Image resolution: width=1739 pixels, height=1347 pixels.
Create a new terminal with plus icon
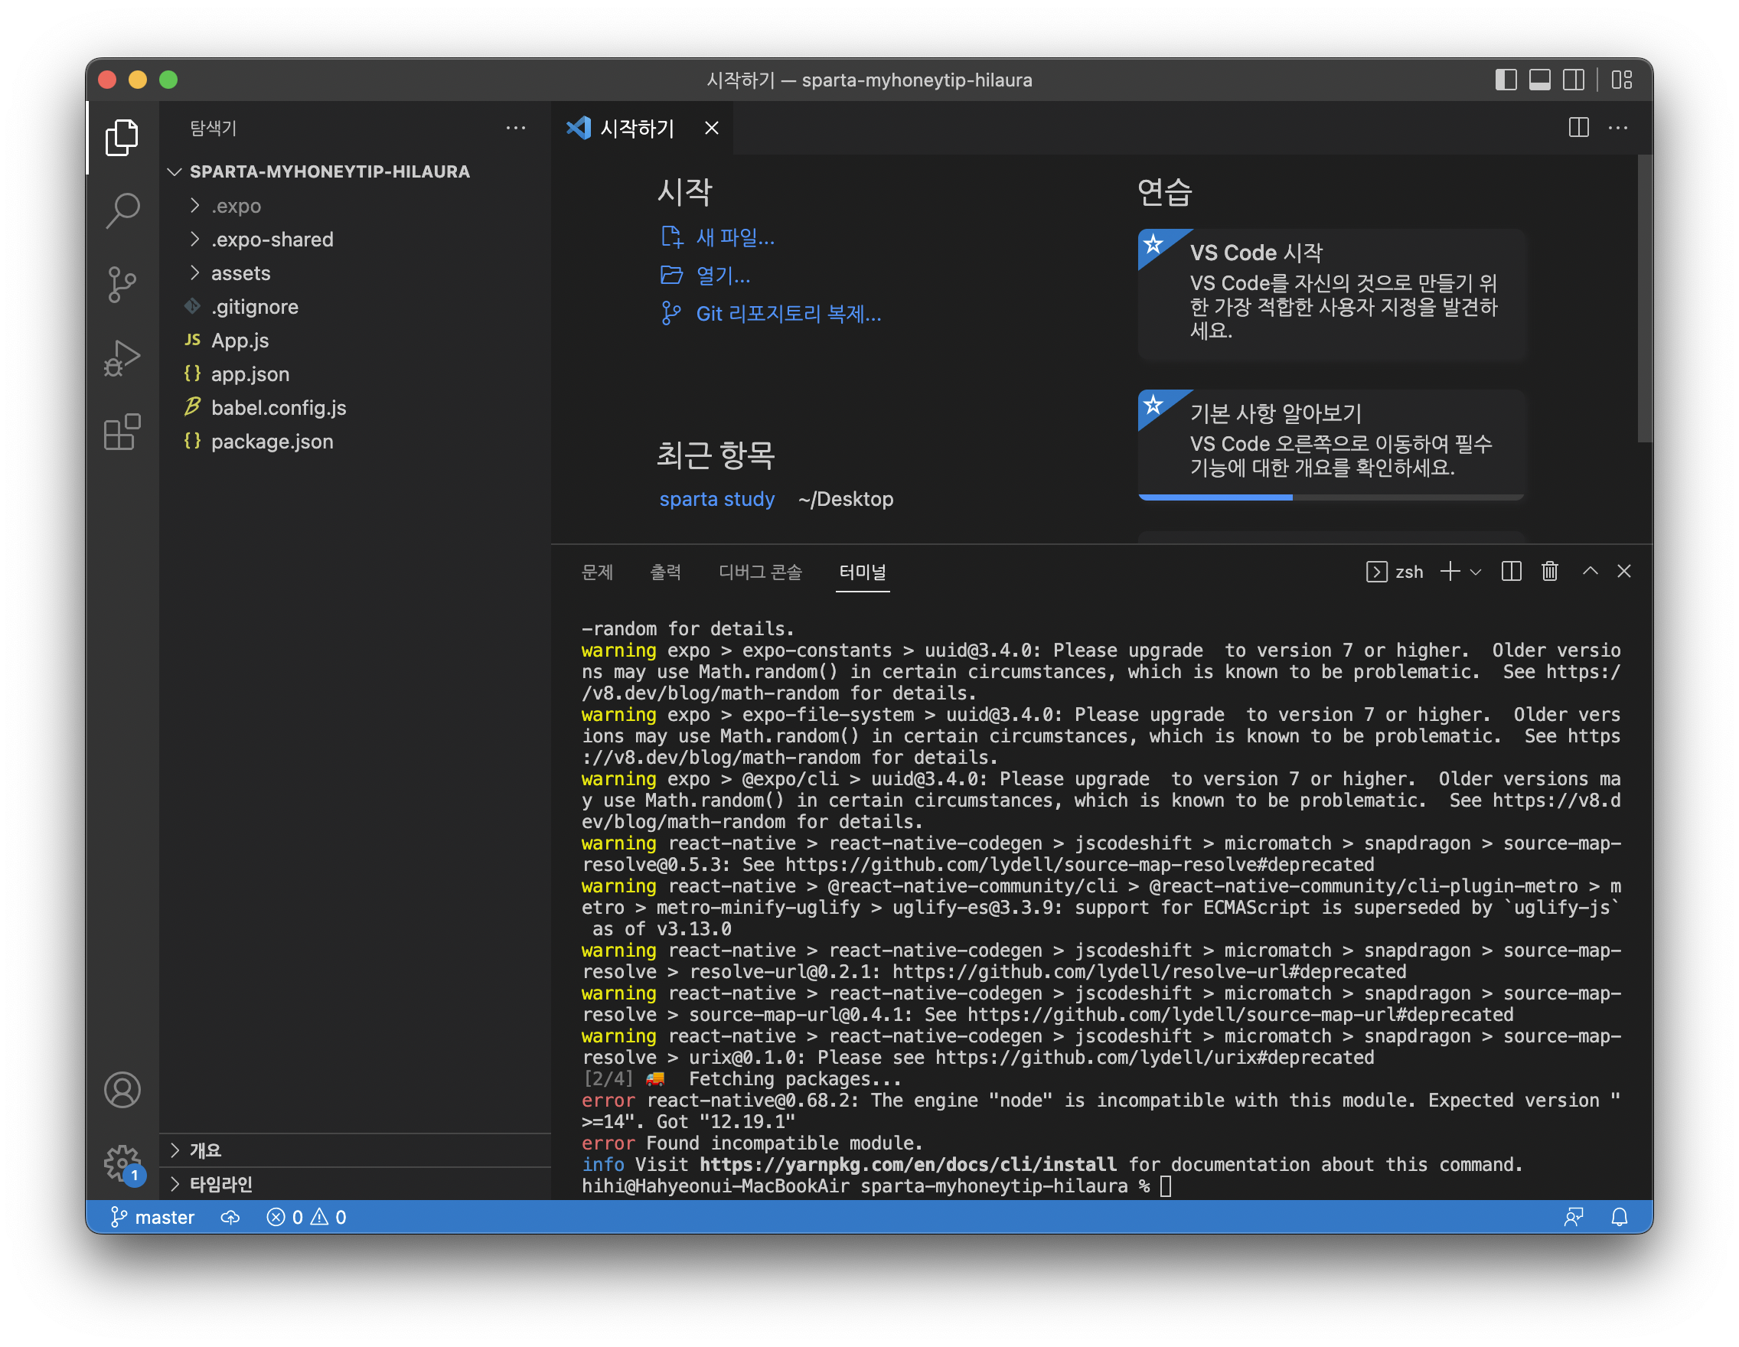(1450, 572)
